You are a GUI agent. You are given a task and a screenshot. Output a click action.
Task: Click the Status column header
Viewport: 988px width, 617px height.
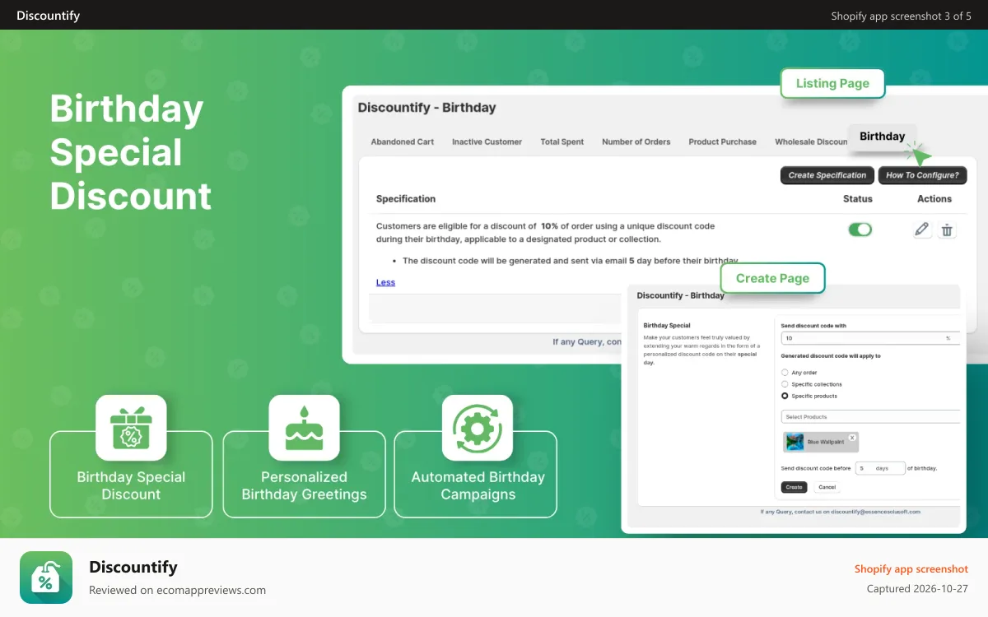pyautogui.click(x=858, y=199)
